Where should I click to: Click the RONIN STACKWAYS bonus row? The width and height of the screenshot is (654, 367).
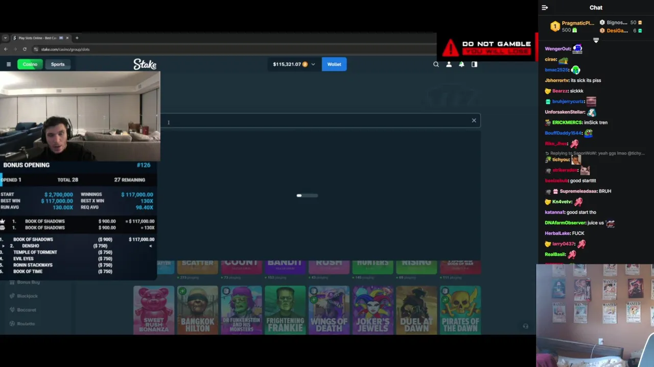(x=78, y=265)
